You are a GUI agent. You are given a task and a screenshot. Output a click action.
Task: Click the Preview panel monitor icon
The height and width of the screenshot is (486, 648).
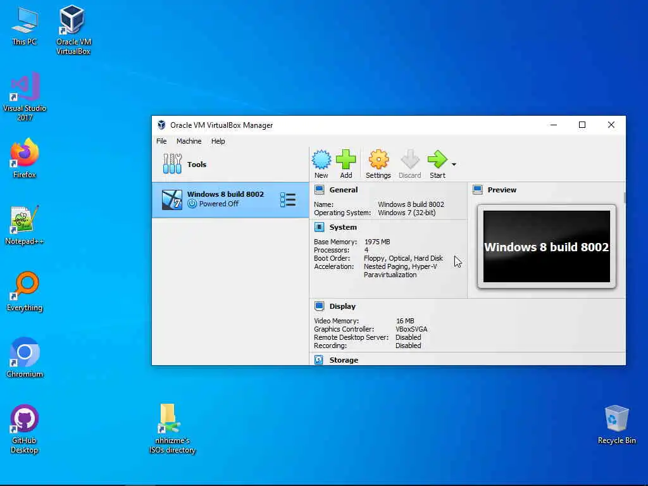(477, 190)
